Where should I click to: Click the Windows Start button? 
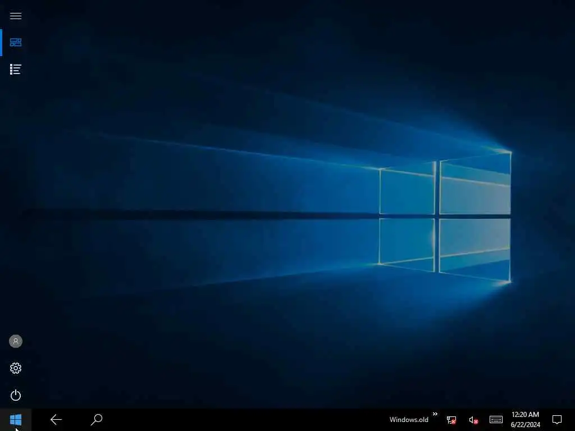[15, 420]
